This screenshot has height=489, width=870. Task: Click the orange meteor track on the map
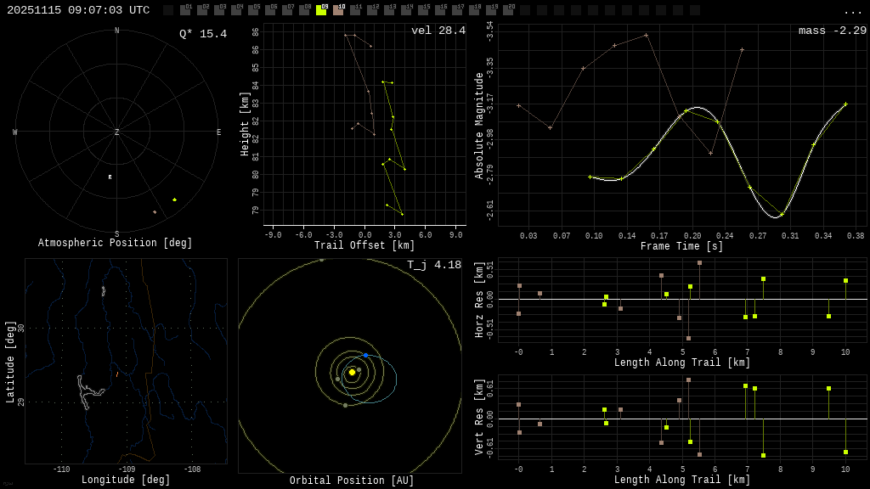click(x=117, y=374)
